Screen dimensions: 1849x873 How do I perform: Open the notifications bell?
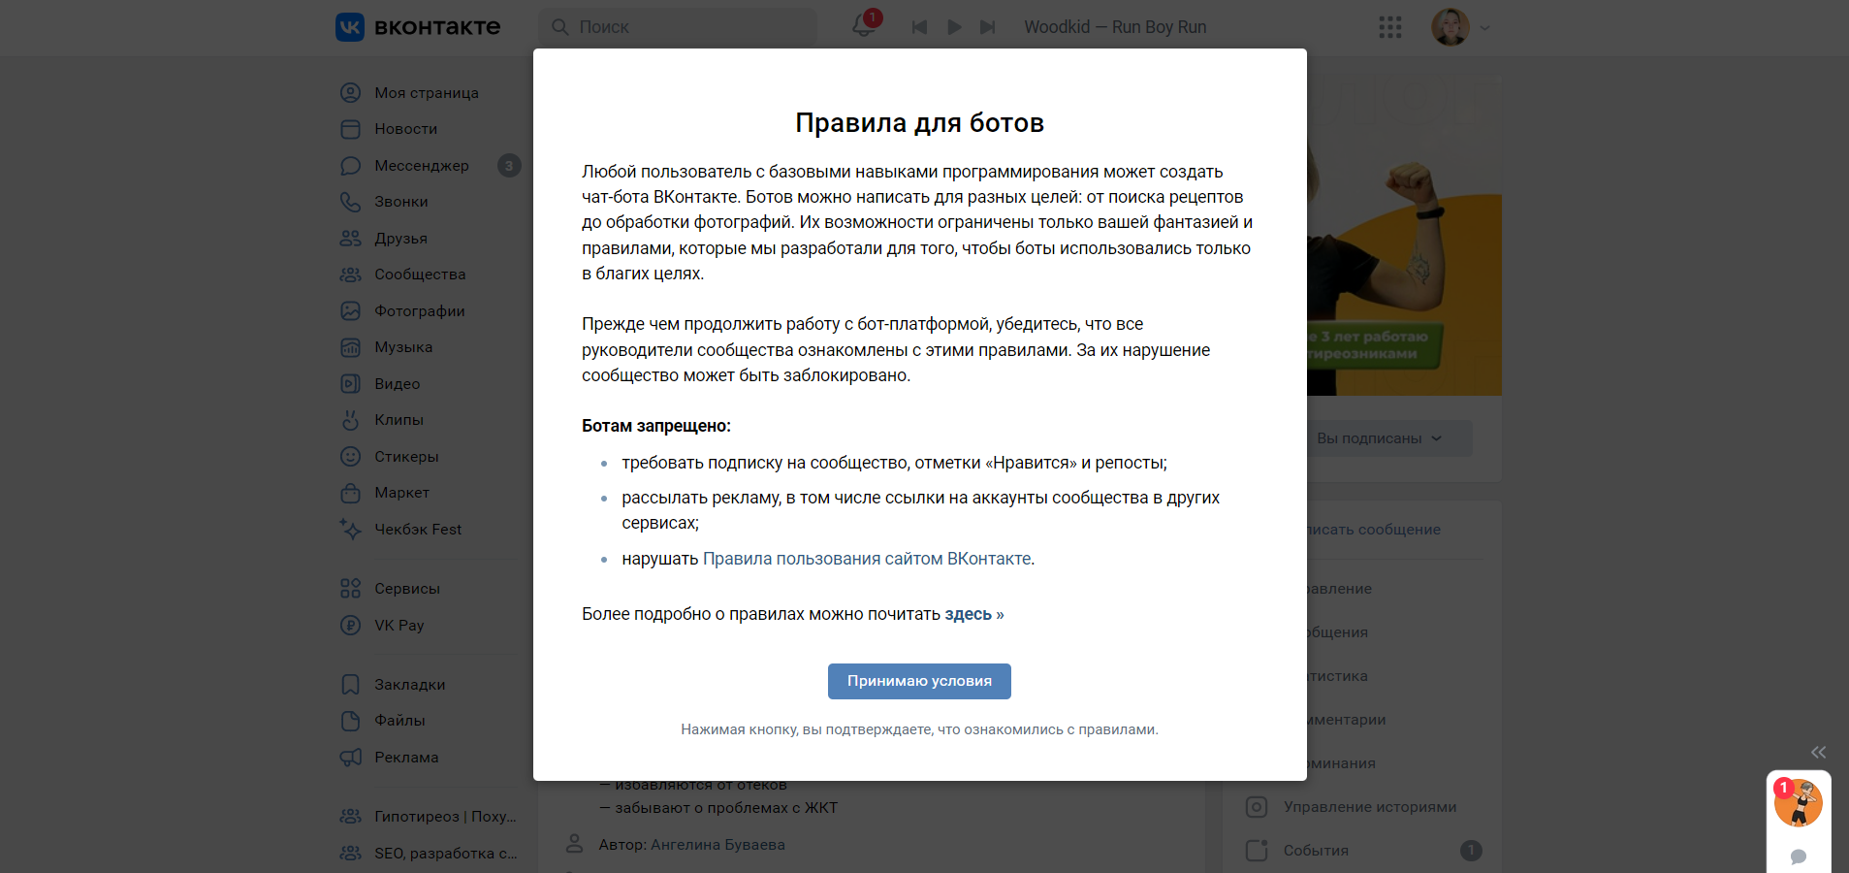coord(863,26)
